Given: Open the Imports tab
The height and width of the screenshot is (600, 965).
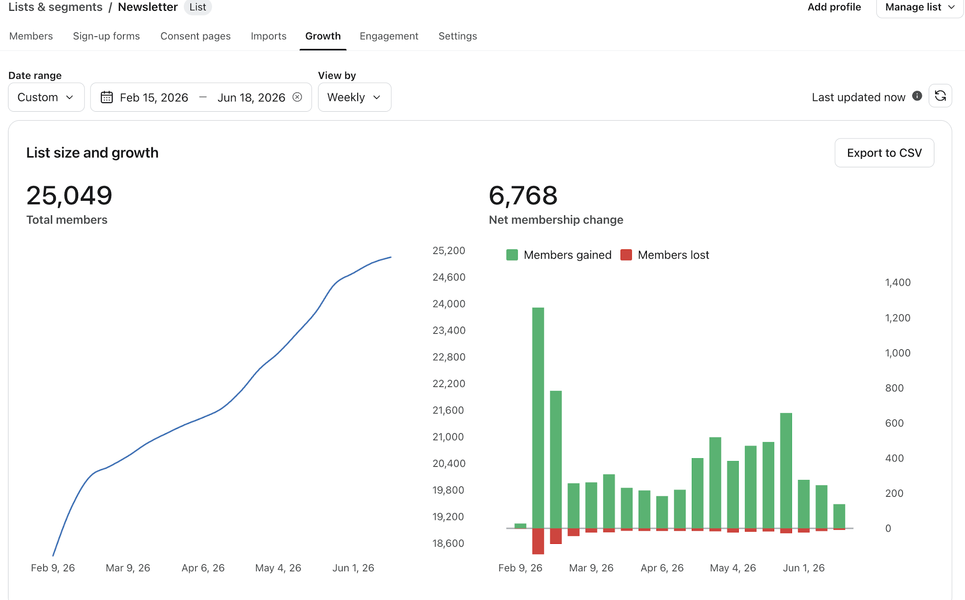Looking at the screenshot, I should pyautogui.click(x=269, y=36).
